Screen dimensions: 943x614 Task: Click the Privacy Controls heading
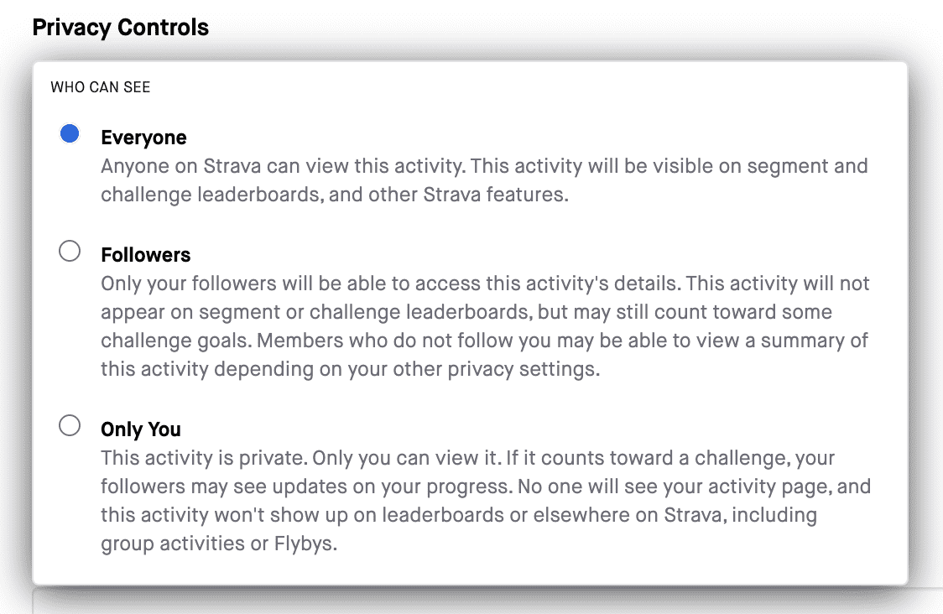click(x=120, y=27)
